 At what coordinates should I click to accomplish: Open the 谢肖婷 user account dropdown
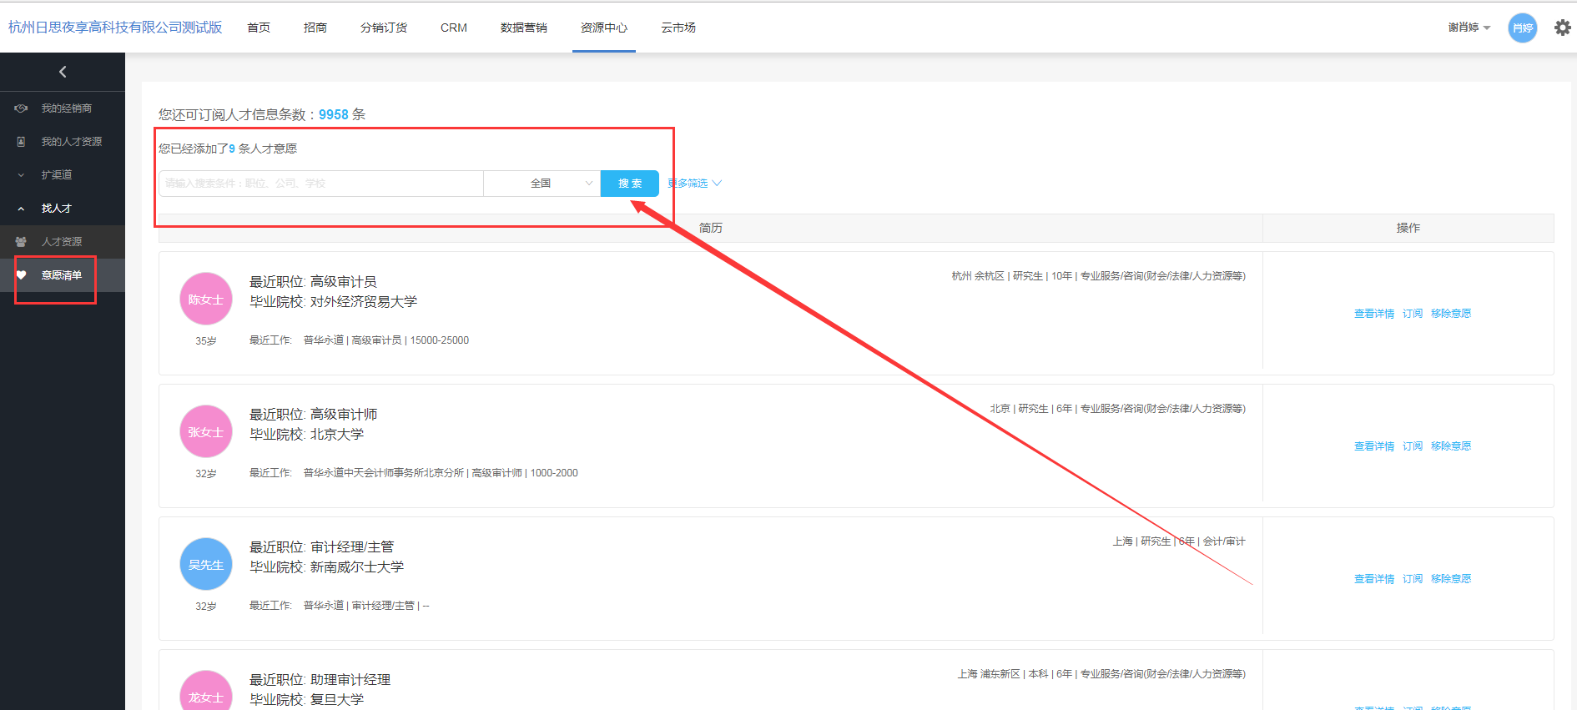click(x=1469, y=28)
